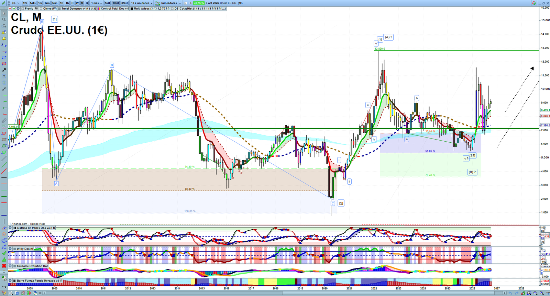Select the black arrow drawing tool

pyautogui.click(x=4, y=70)
